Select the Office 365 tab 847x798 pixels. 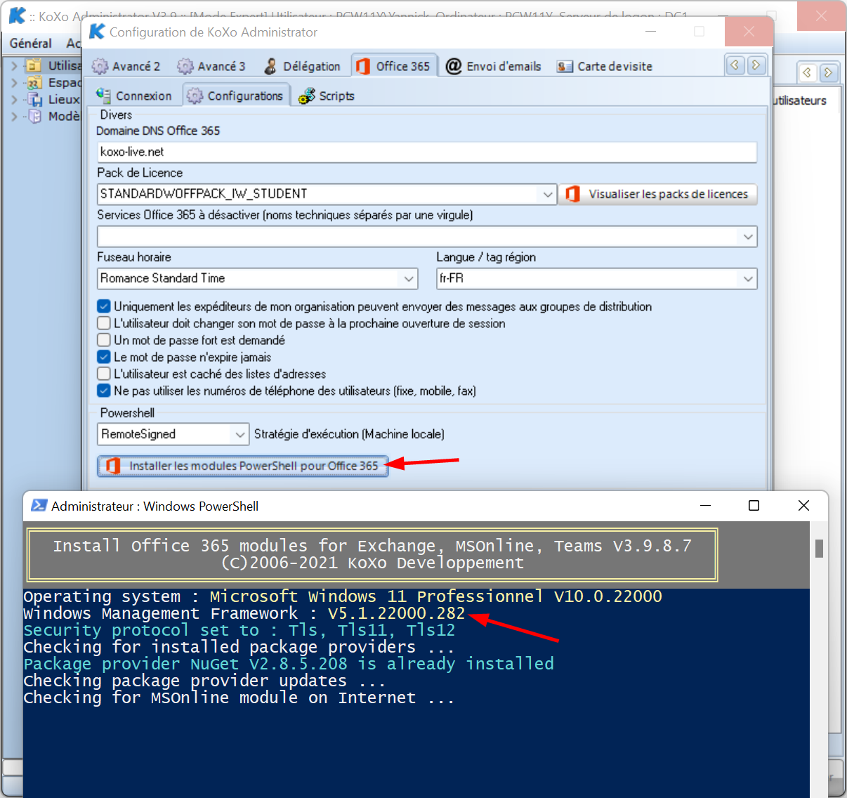pos(394,66)
